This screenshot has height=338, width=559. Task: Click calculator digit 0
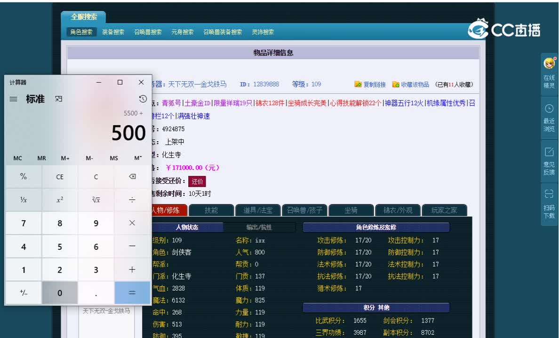pyautogui.click(x=60, y=293)
